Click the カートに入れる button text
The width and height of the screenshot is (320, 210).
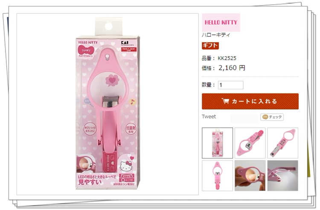click(254, 101)
